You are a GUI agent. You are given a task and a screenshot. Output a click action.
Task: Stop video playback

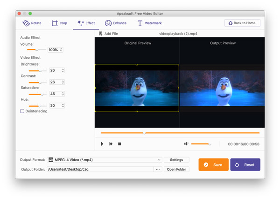[x=119, y=144]
